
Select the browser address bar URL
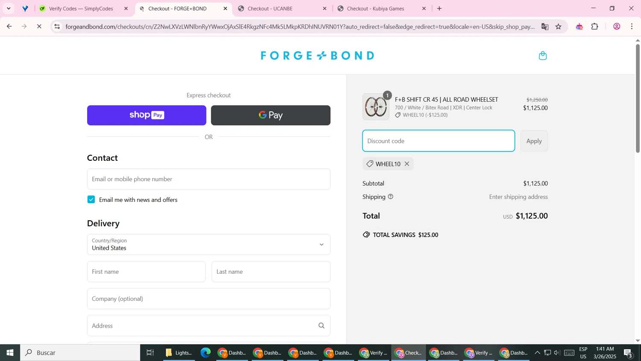click(300, 27)
